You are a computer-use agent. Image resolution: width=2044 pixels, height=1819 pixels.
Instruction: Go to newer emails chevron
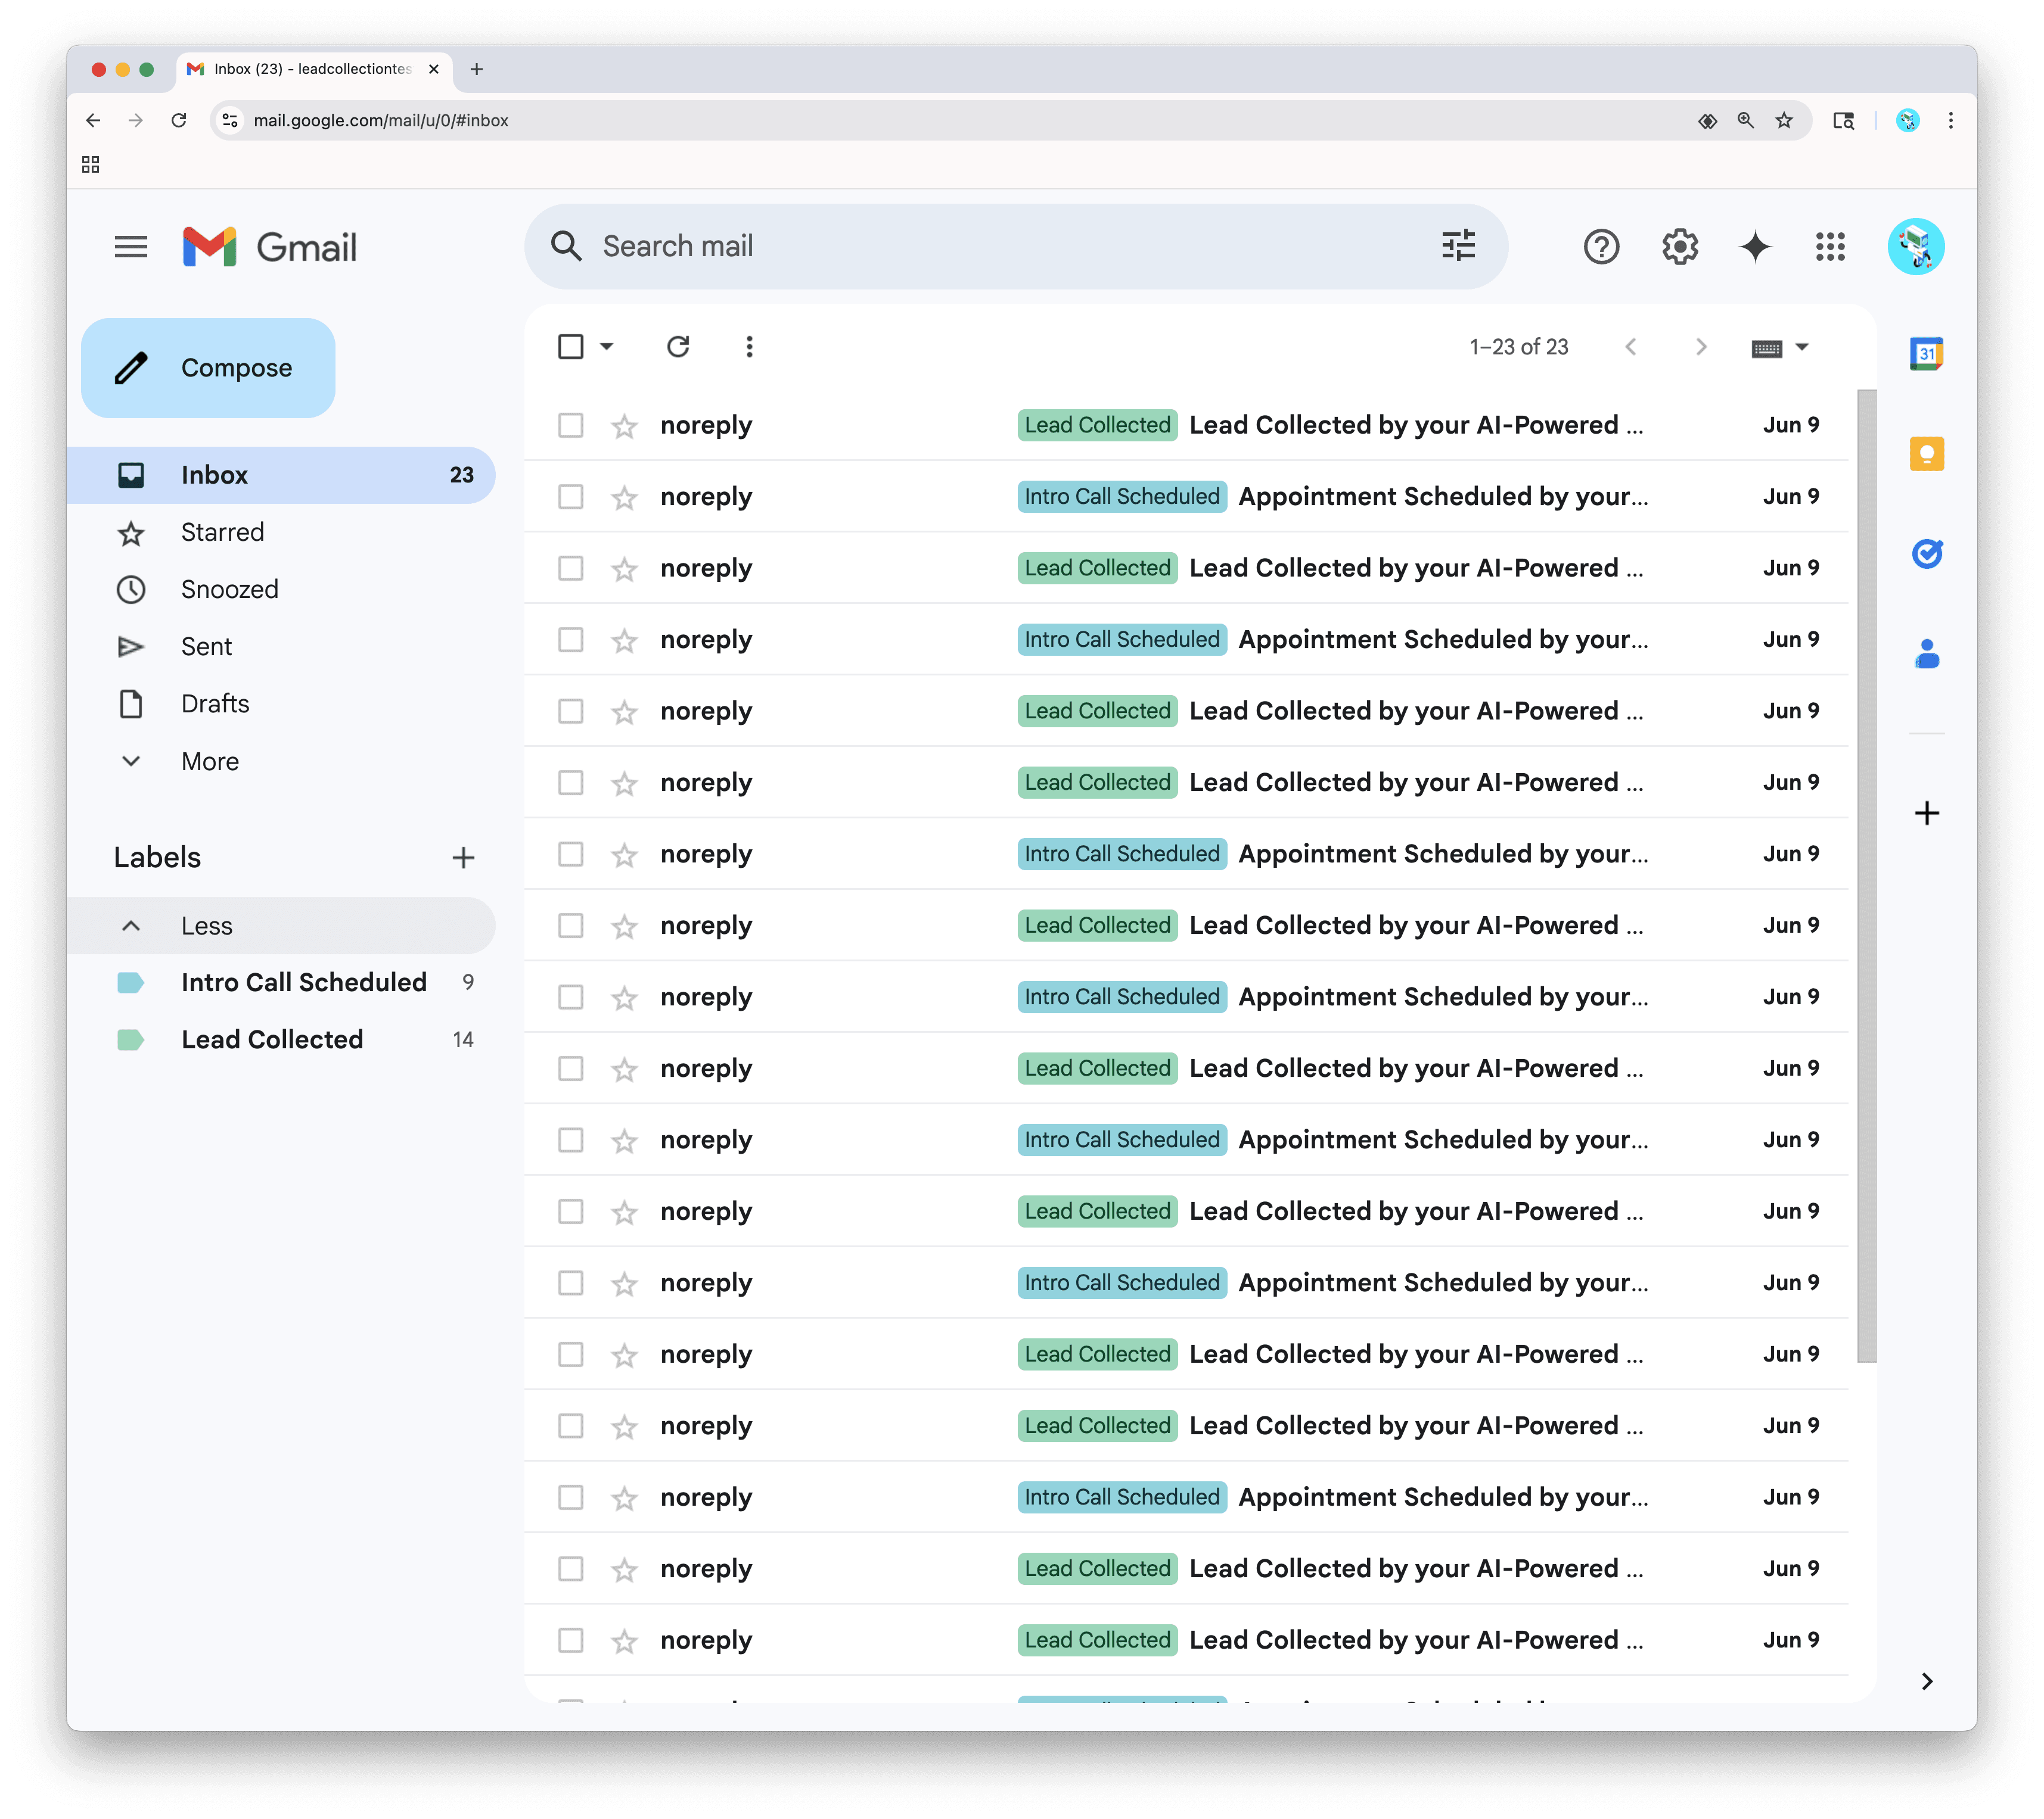[x=1631, y=347]
